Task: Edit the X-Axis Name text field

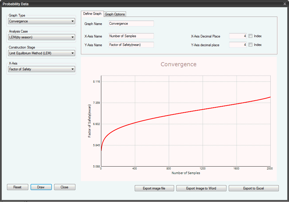Action: [131, 36]
